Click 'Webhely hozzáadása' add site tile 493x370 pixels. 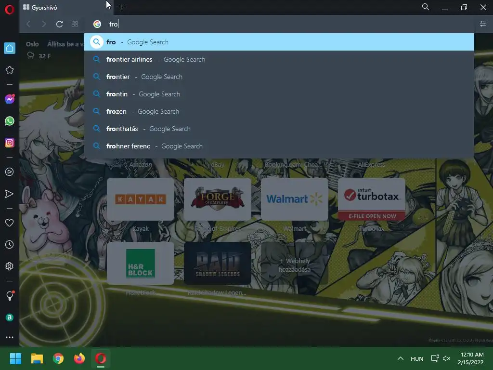tap(295, 263)
